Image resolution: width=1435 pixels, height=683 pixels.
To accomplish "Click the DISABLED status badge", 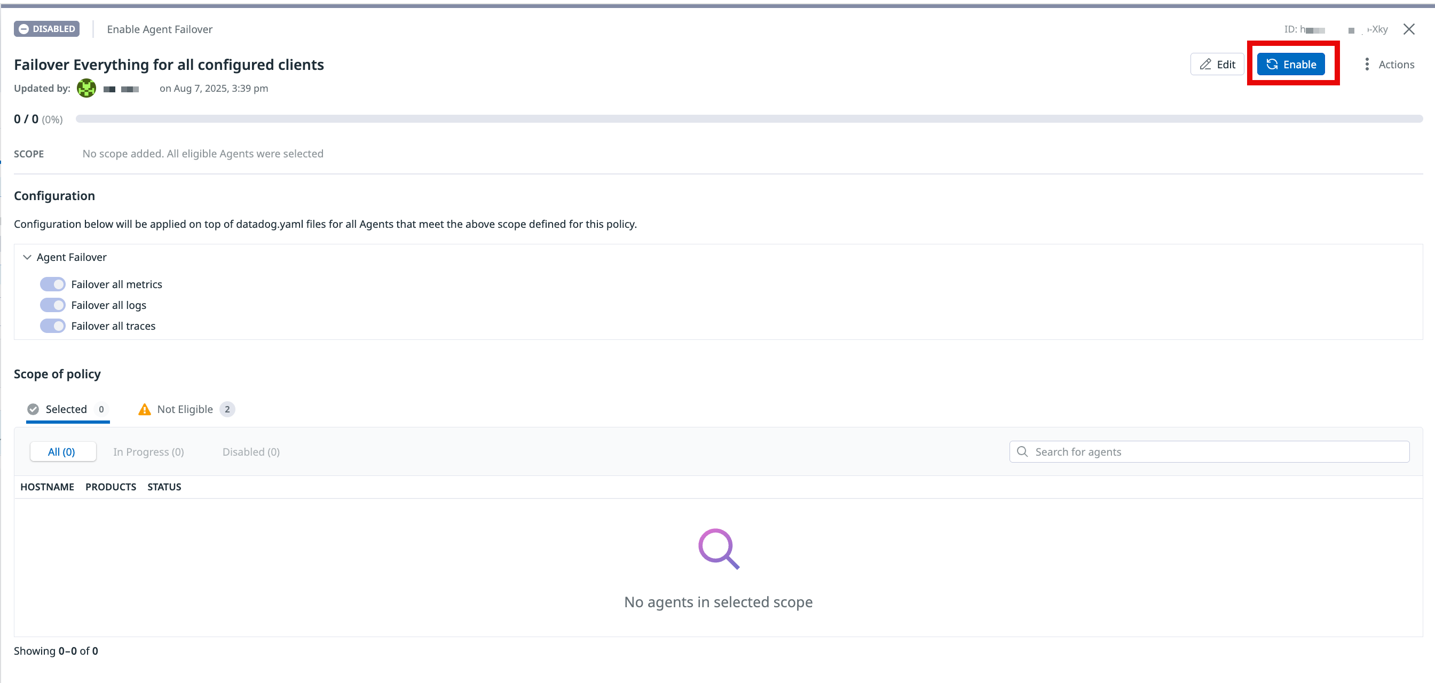I will (47, 29).
